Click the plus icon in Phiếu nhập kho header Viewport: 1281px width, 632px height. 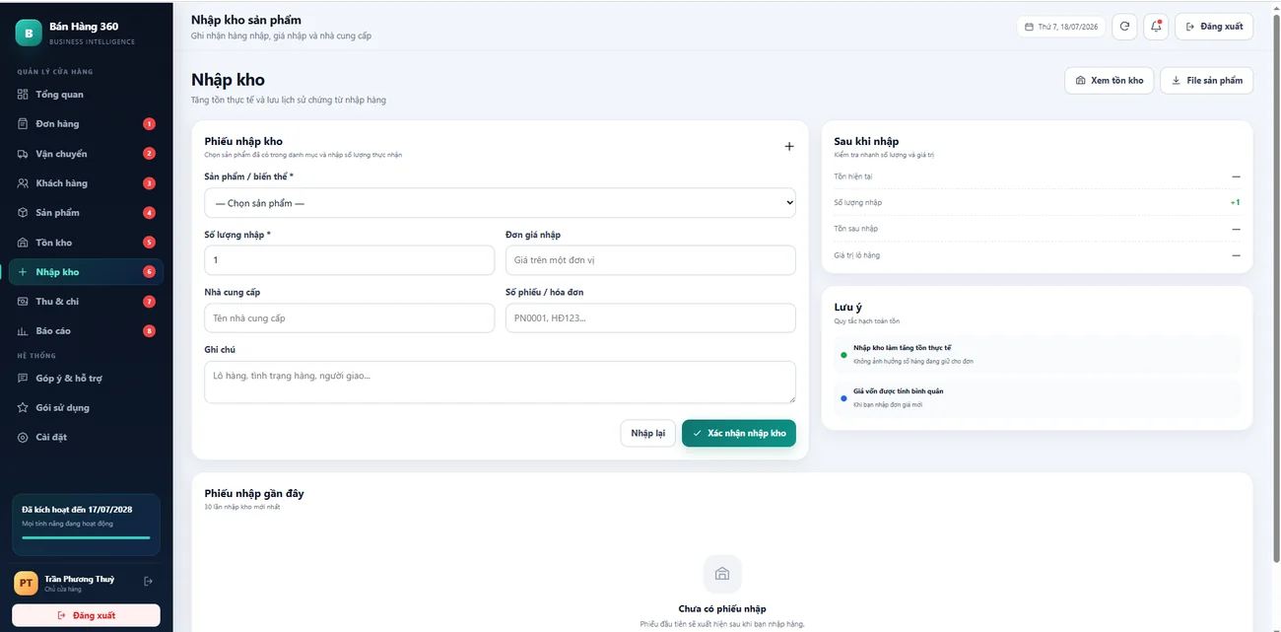[x=788, y=147]
